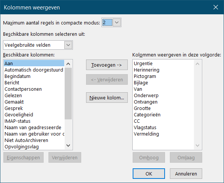Select Begindatum in the available columns list

(34, 76)
